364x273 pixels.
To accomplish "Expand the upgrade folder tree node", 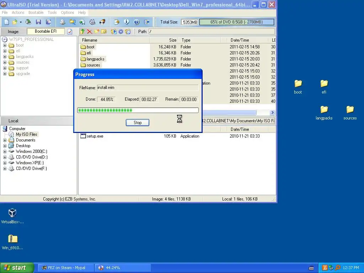I will click(x=5, y=74).
